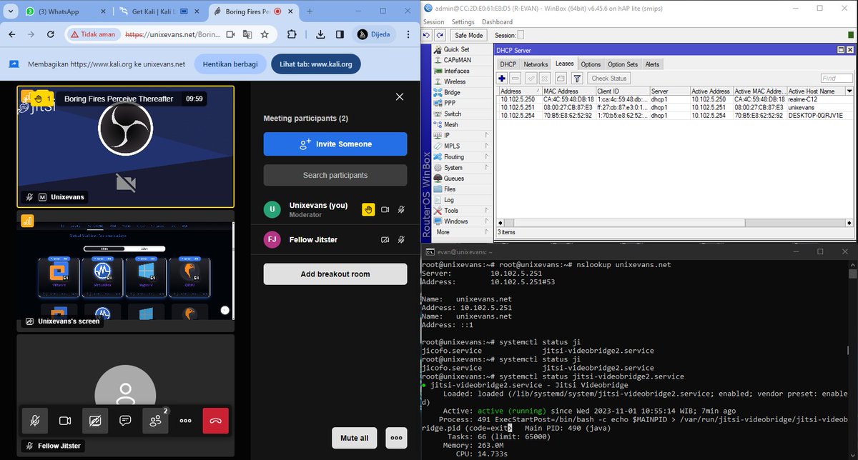Open Dashboard menu in WinBox
858x460 pixels.
tap(497, 22)
